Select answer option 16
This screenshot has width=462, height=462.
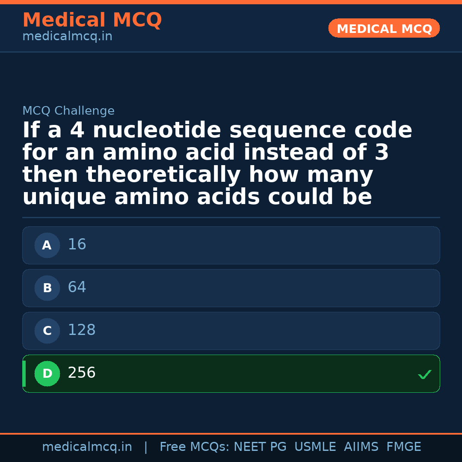(x=231, y=245)
